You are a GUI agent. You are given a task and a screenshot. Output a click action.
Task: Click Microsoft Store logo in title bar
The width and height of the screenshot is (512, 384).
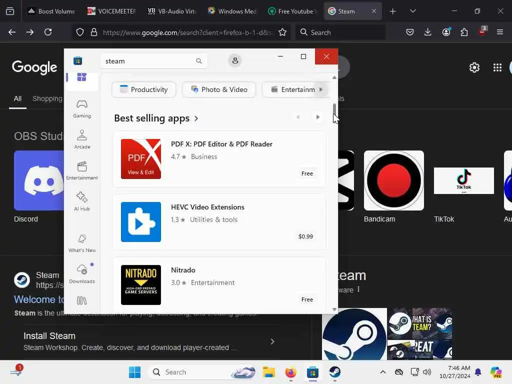[77, 60]
